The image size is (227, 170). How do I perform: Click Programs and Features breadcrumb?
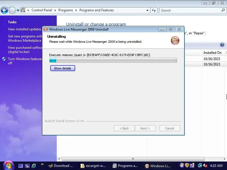pos(96,10)
